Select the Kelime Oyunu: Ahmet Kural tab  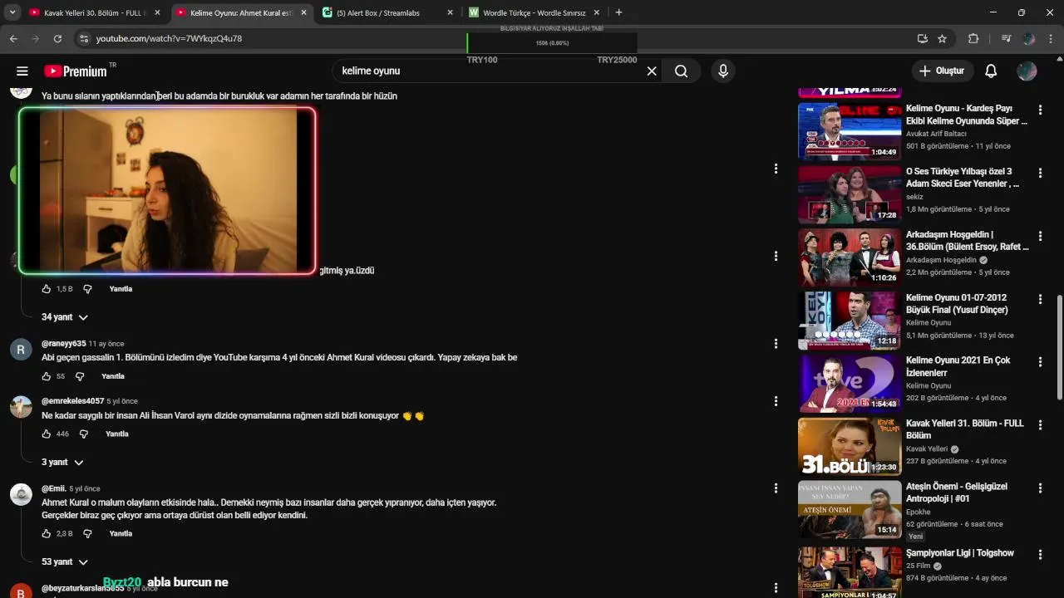[241, 12]
